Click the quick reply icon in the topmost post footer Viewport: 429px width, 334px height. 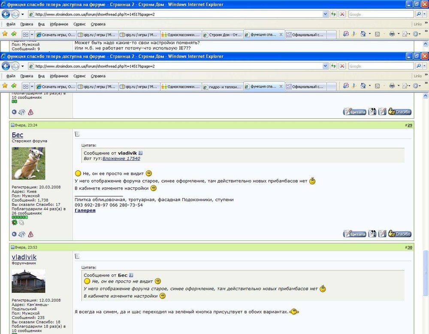pos(382,111)
